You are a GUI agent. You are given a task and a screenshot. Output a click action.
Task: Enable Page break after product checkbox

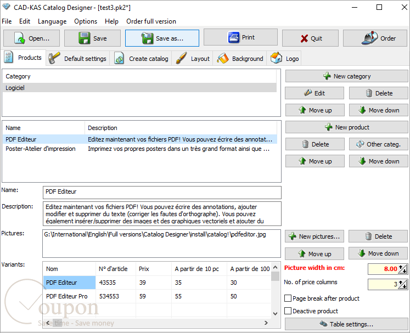(x=288, y=298)
